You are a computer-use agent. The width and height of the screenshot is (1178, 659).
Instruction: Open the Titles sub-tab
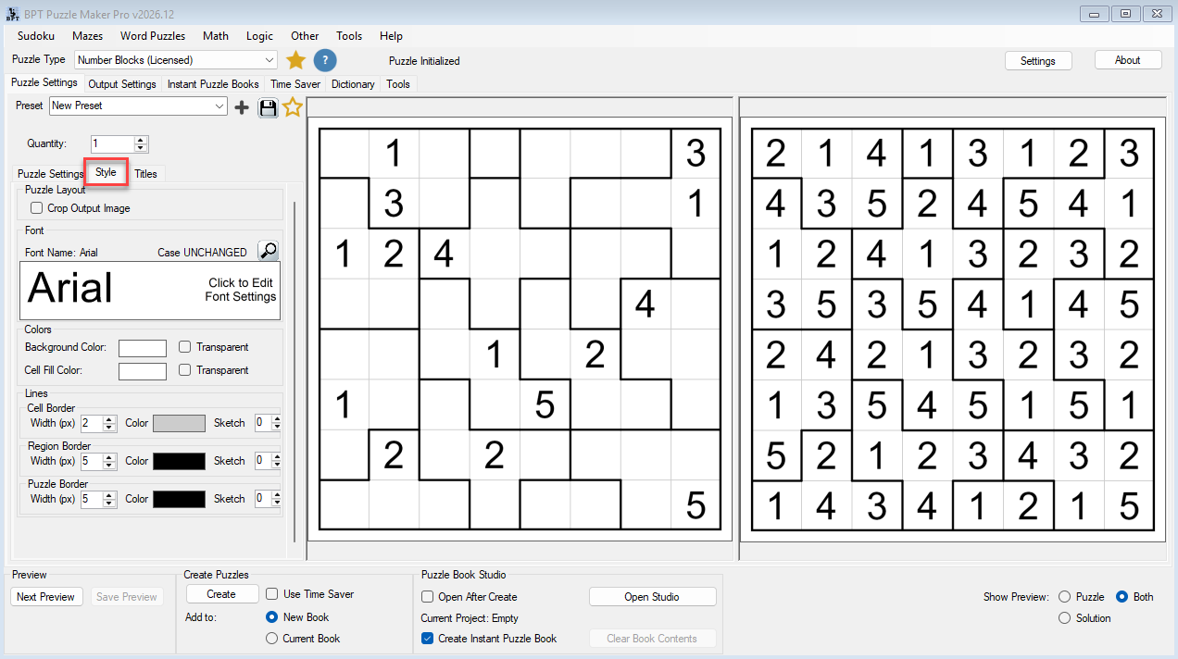click(x=145, y=174)
